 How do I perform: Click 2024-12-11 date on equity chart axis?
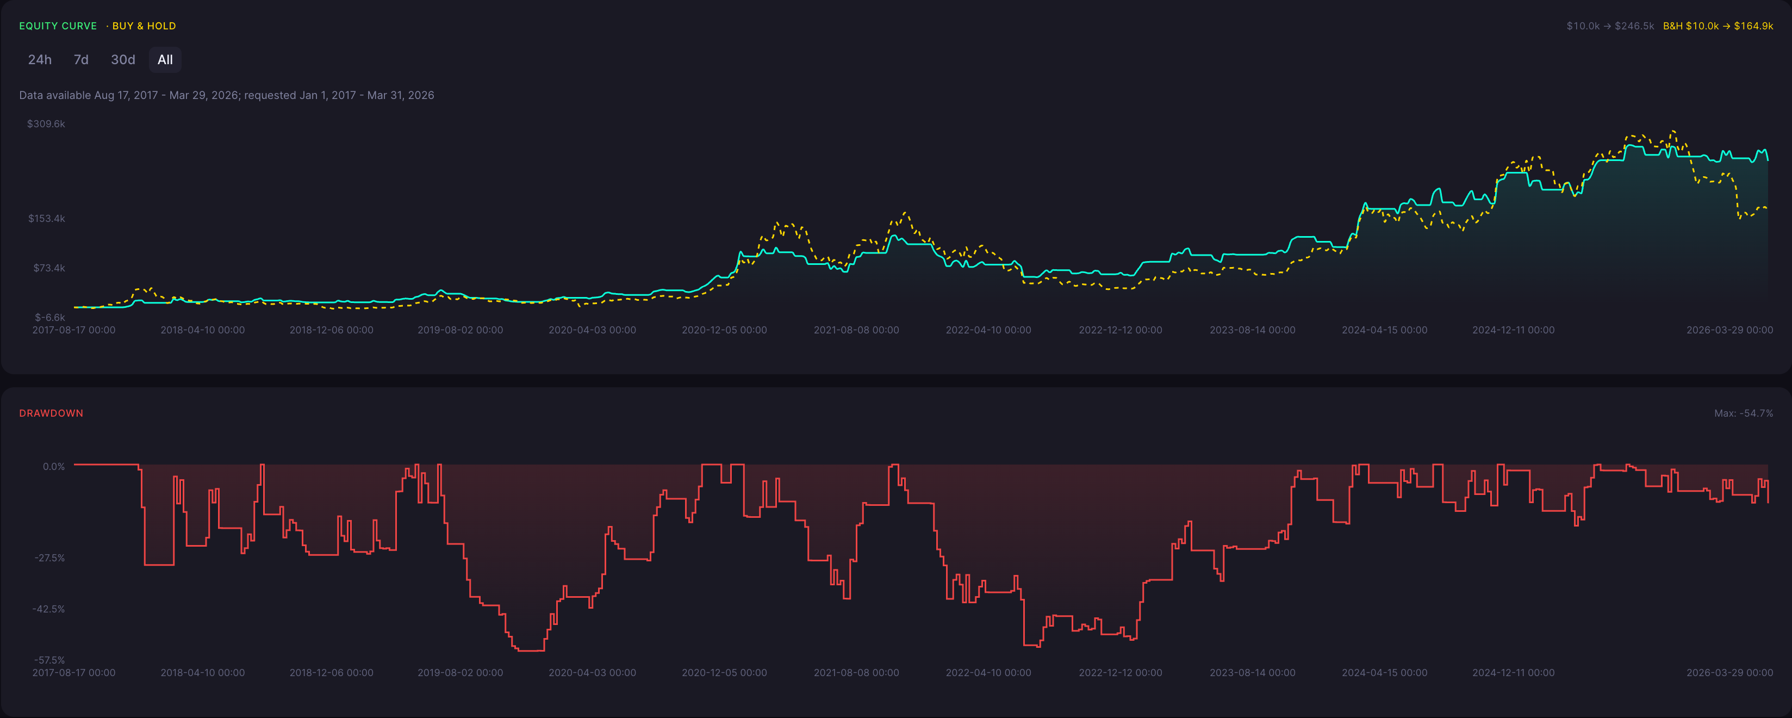pyautogui.click(x=1514, y=331)
